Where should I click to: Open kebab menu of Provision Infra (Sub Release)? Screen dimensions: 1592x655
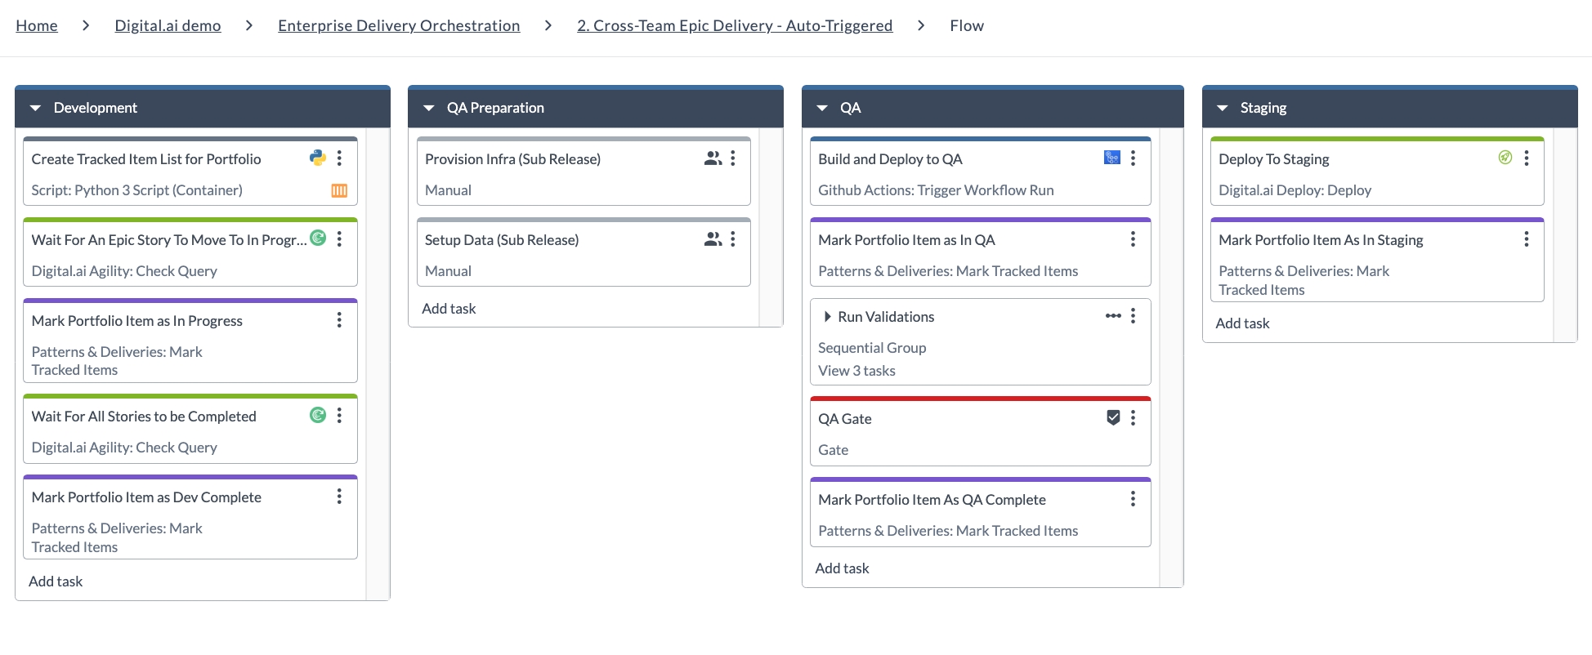pos(733,158)
